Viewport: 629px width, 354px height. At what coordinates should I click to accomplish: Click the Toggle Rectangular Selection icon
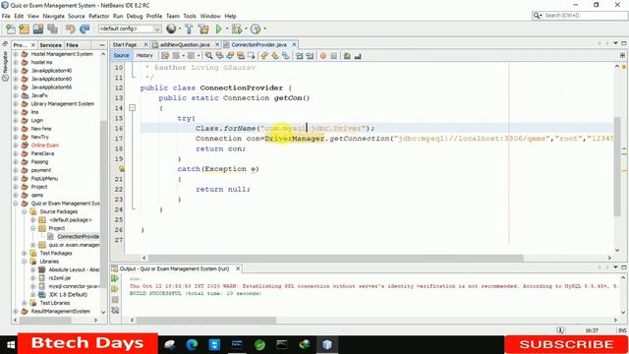click(252, 56)
